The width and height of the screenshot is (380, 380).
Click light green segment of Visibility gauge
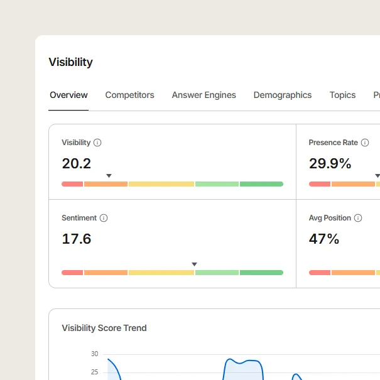point(217,184)
